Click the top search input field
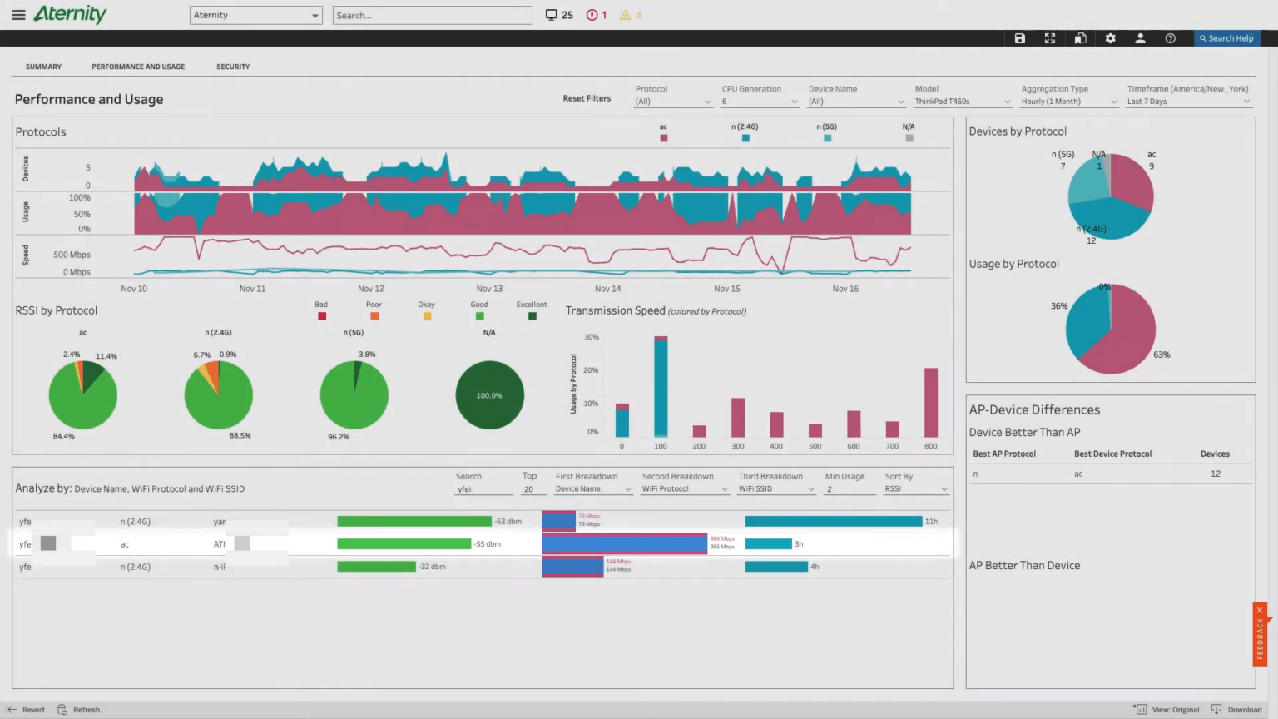This screenshot has width=1278, height=719. pyautogui.click(x=432, y=14)
